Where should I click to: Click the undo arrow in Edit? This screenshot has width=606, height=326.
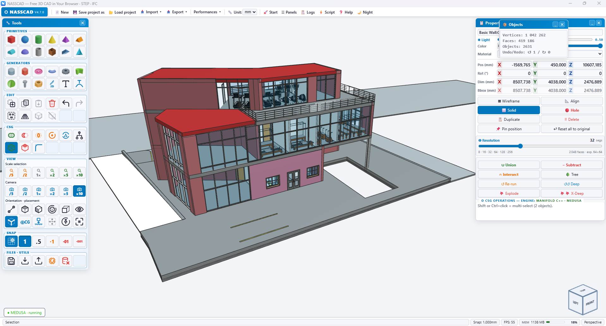(x=66, y=103)
